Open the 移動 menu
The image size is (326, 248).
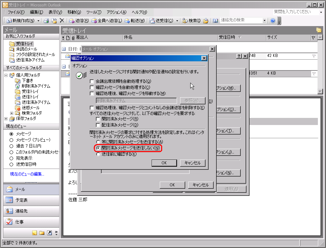click(x=74, y=12)
